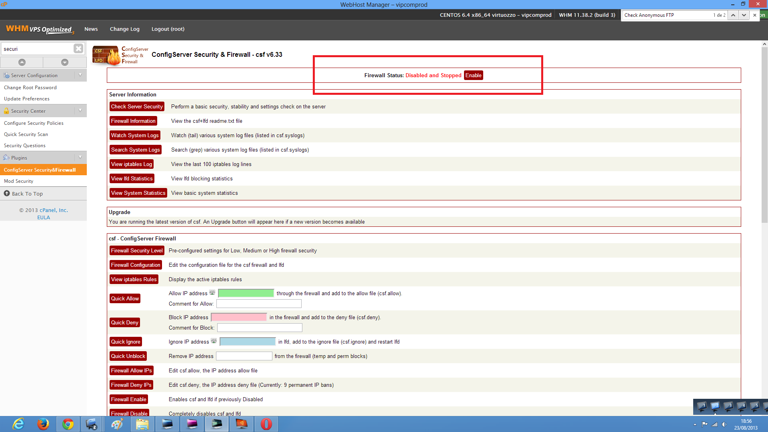
Task: Open Opera from the taskbar
Action: click(266, 424)
